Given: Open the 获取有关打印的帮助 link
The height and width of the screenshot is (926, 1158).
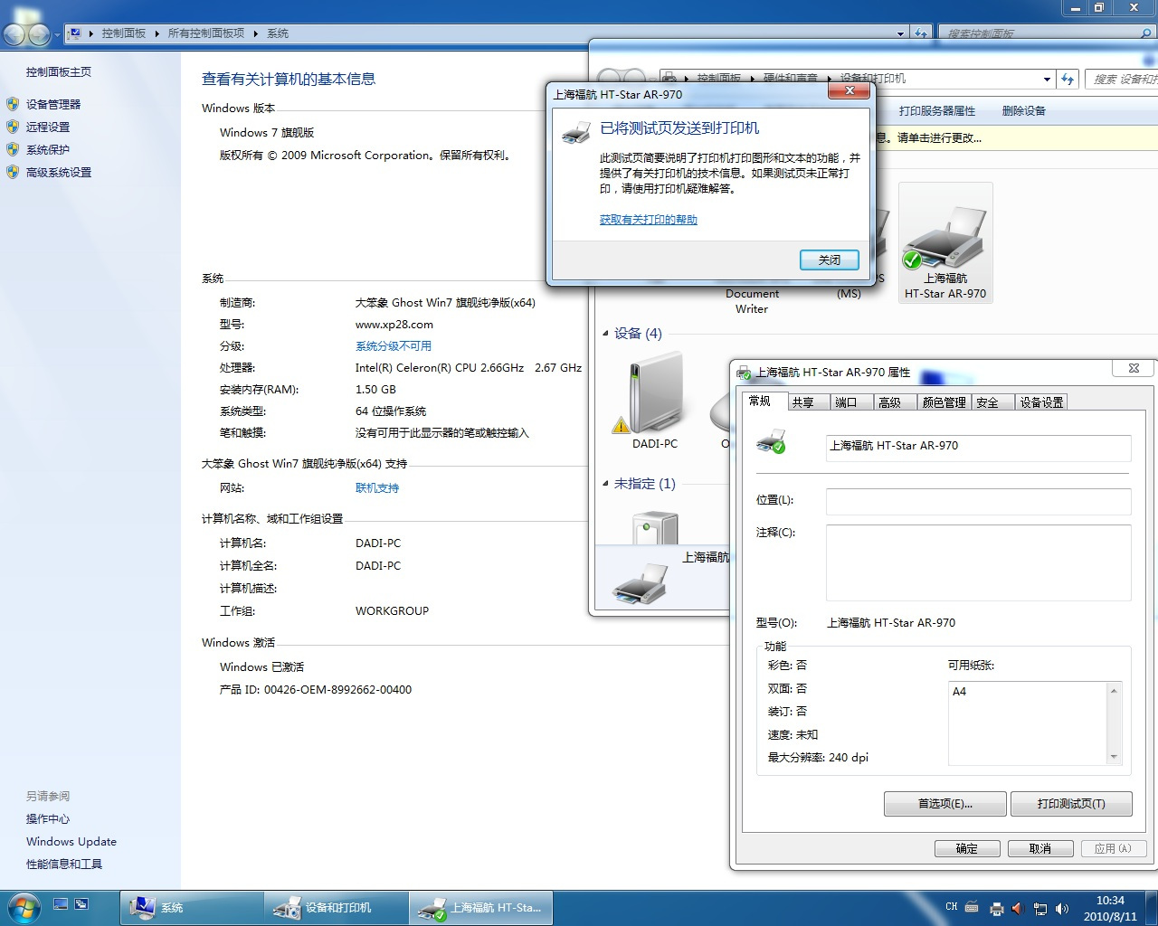Looking at the screenshot, I should pyautogui.click(x=648, y=219).
